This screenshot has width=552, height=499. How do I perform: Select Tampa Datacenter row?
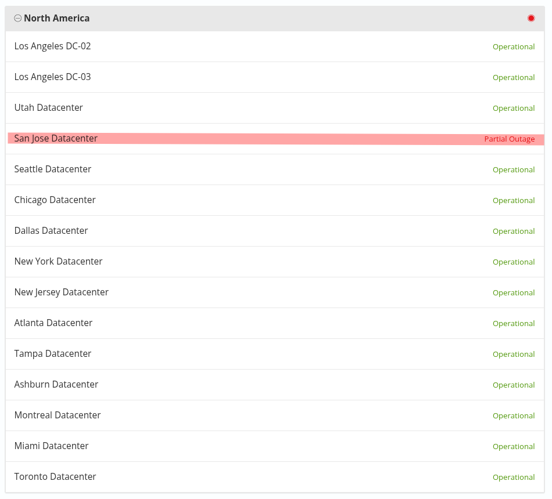[53, 354]
